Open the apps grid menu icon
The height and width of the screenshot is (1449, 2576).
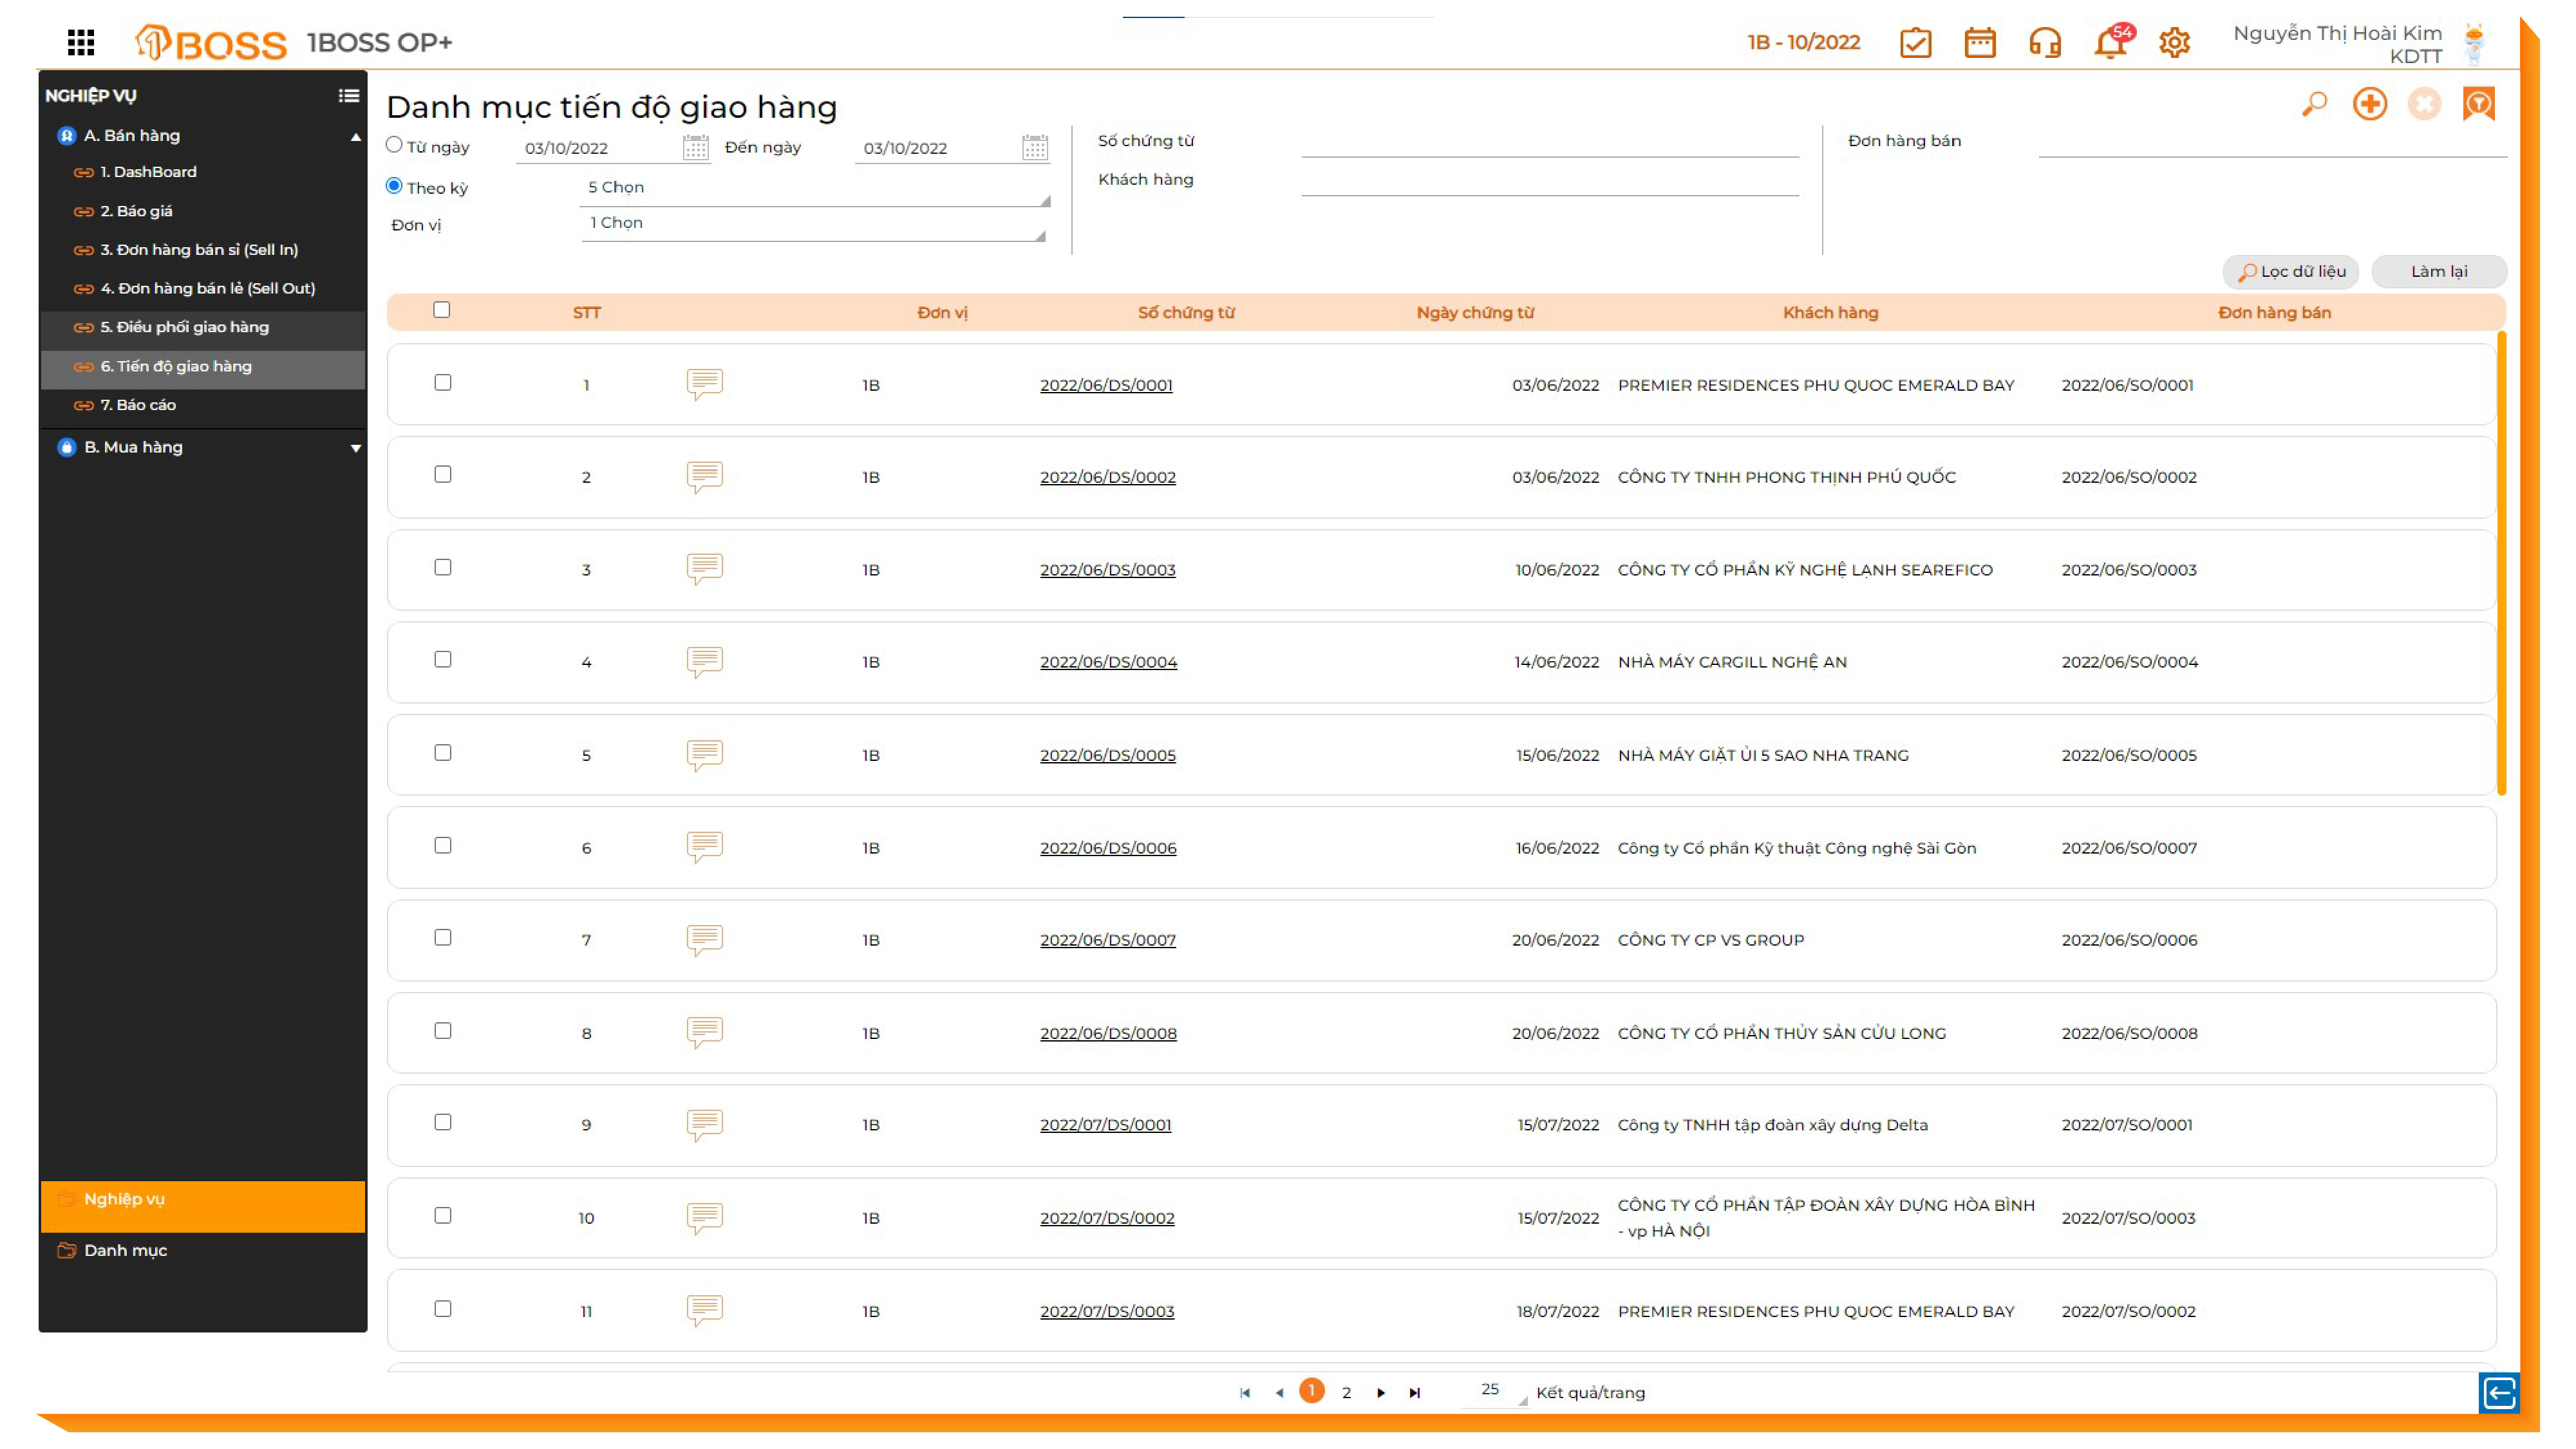[x=81, y=42]
